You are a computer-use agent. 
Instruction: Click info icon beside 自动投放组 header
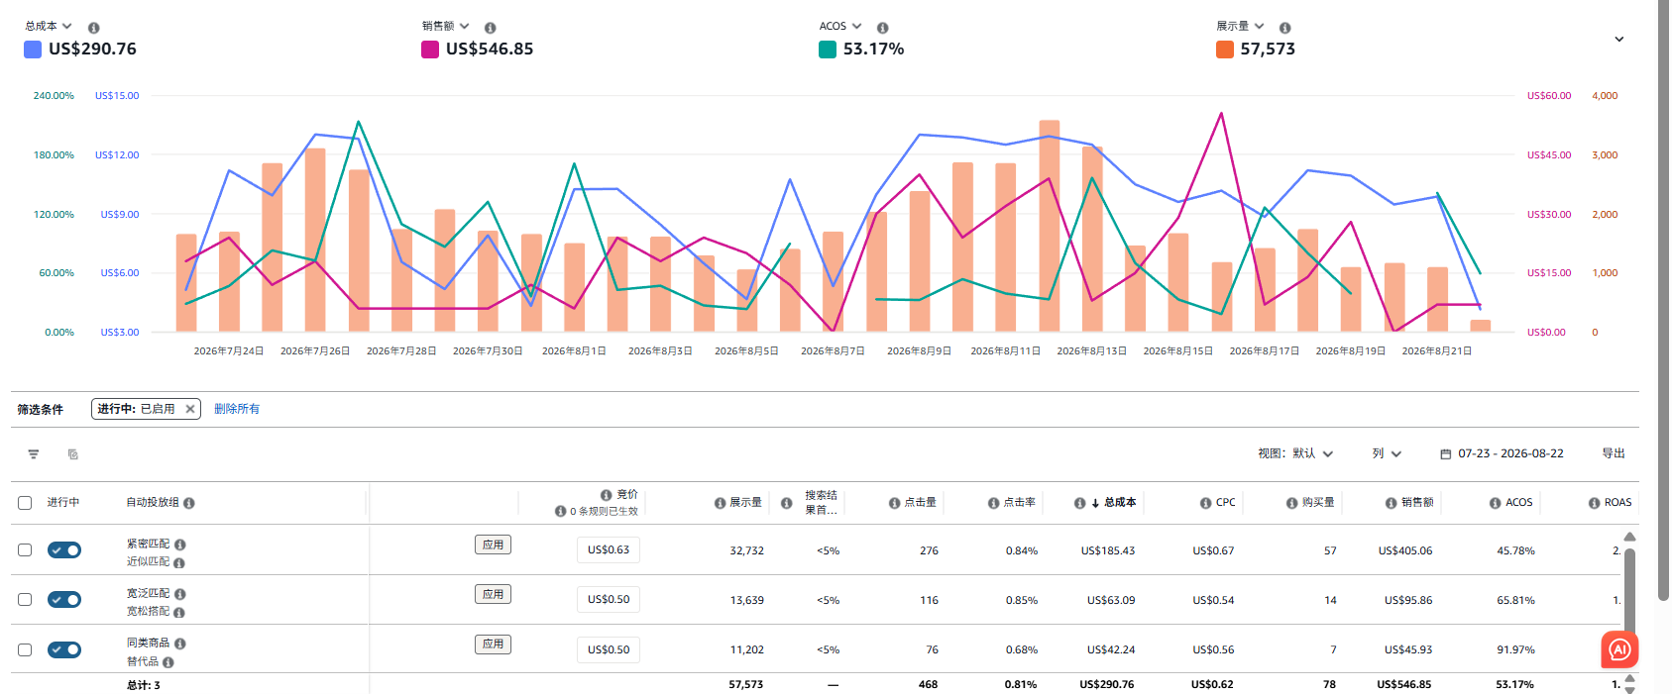189,503
